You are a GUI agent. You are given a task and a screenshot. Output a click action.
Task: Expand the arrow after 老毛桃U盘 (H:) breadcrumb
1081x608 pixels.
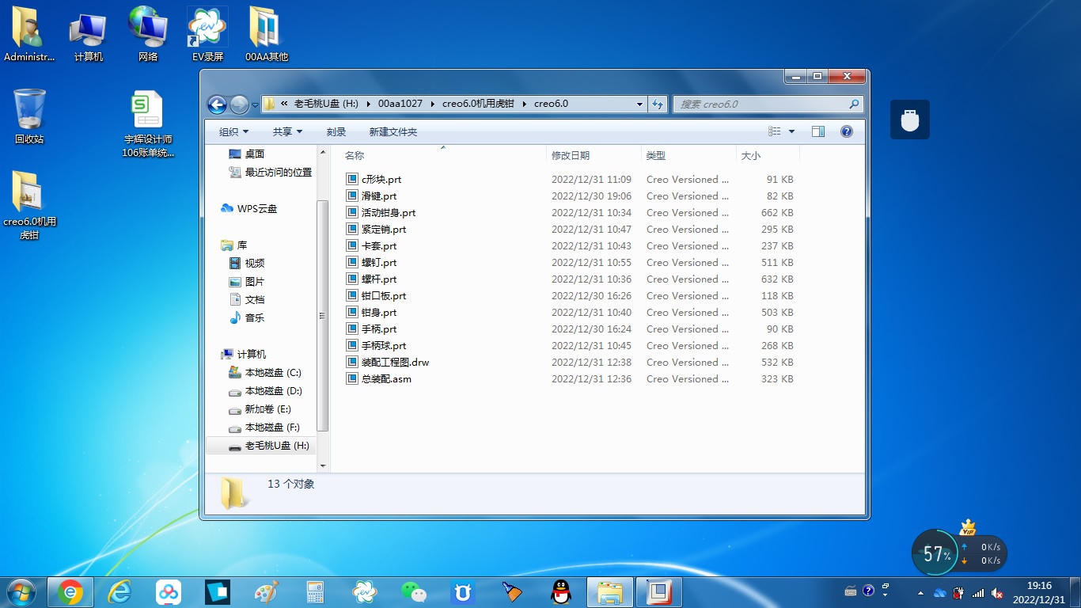[x=368, y=104]
